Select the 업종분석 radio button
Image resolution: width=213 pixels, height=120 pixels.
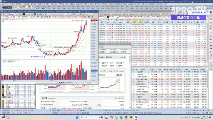click(100, 52)
